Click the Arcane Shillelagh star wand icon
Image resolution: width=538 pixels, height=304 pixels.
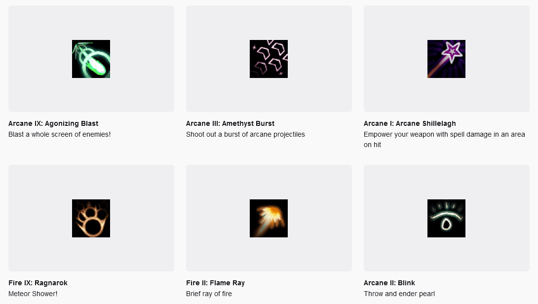click(x=446, y=59)
